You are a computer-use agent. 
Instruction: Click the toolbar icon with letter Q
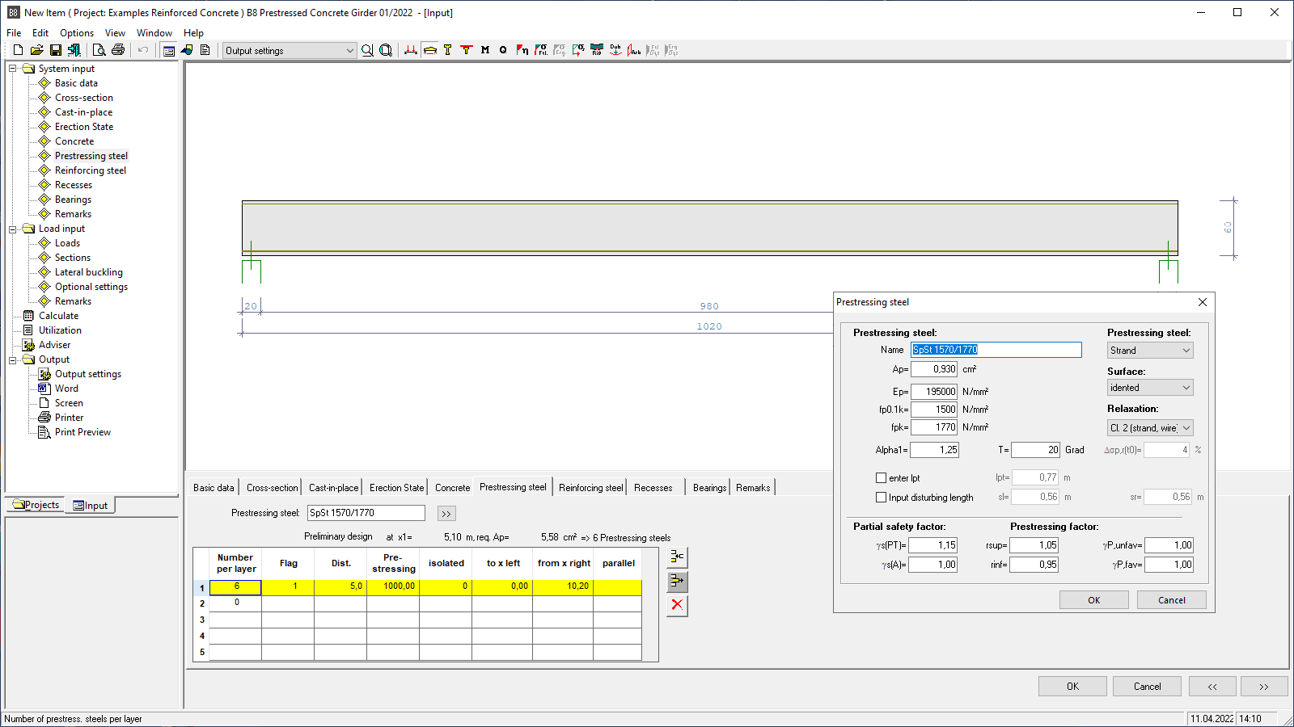[x=503, y=50]
